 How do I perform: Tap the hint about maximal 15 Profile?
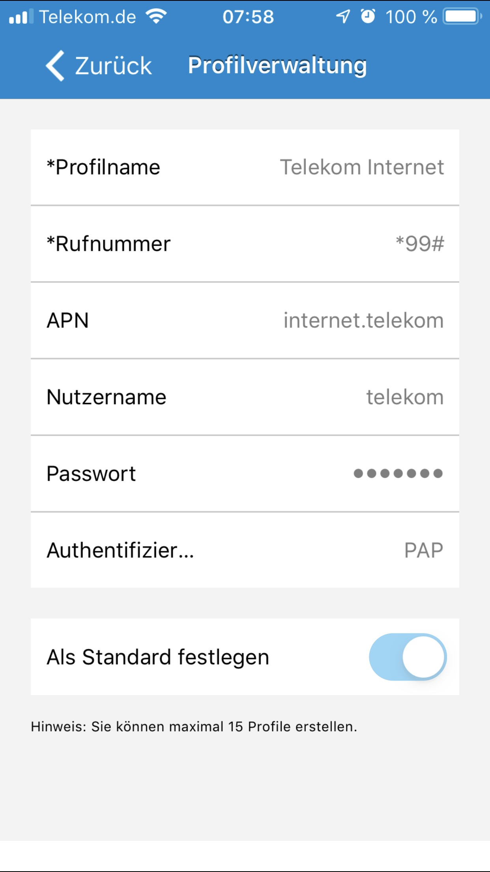[194, 727]
